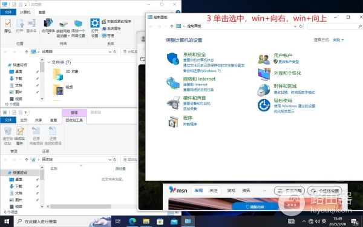Click 刷新内容 button in msn widget

pyautogui.click(x=255, y=206)
